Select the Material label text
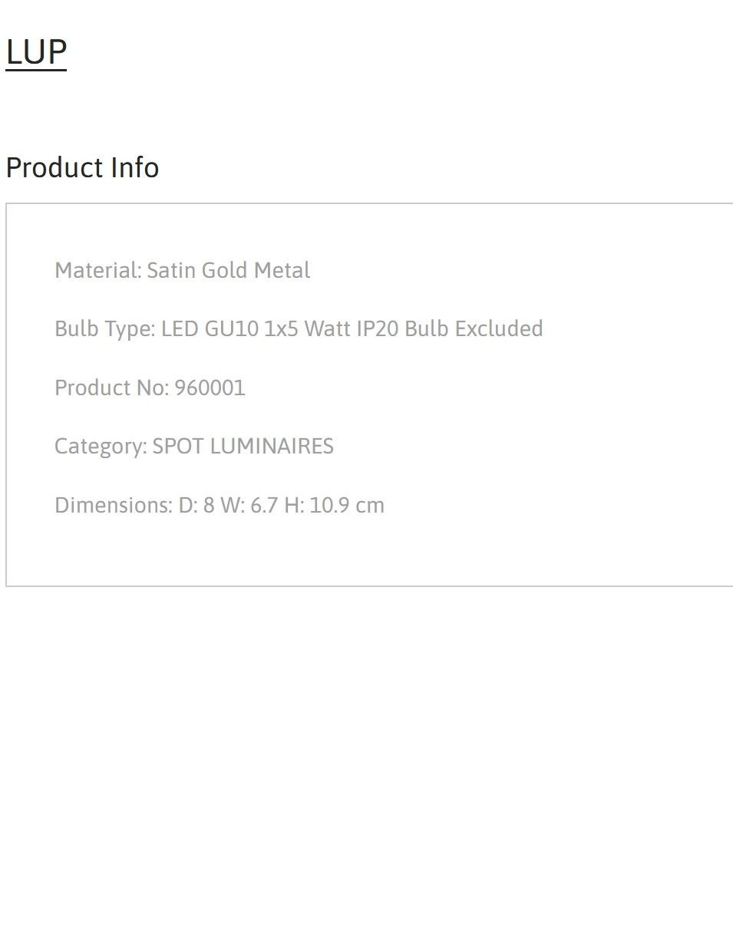The width and height of the screenshot is (733, 927). click(x=98, y=270)
